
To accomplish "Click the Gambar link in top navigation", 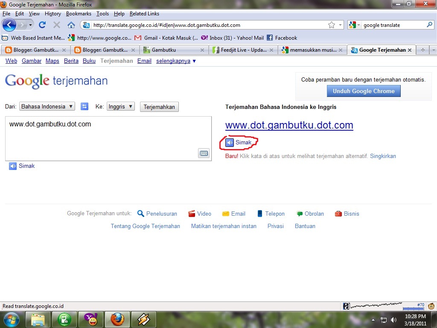I will pyautogui.click(x=32, y=61).
